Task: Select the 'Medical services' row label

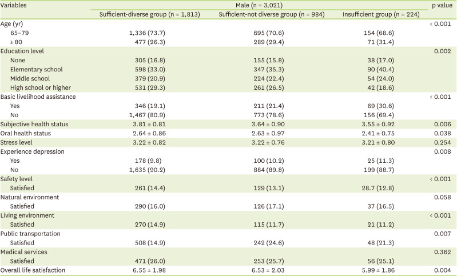Action: pos(23,252)
